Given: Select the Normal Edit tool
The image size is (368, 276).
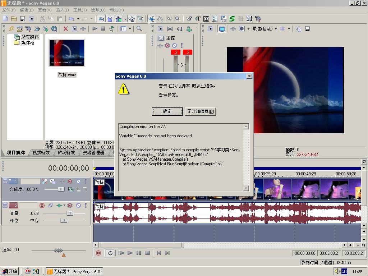Looking at the screenshot, I should coord(152,19).
